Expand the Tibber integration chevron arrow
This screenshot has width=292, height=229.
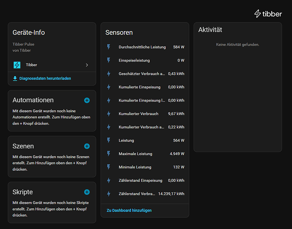click(x=87, y=65)
